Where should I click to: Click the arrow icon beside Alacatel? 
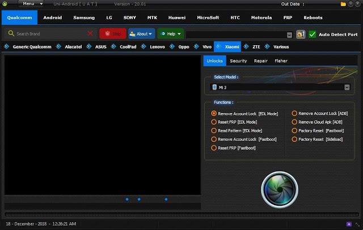tap(59, 46)
